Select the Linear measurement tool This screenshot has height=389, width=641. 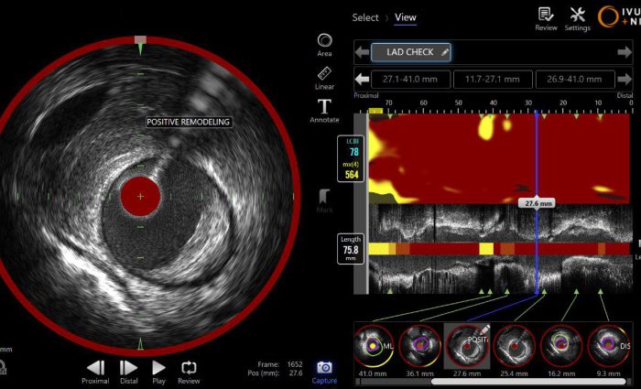point(324,75)
